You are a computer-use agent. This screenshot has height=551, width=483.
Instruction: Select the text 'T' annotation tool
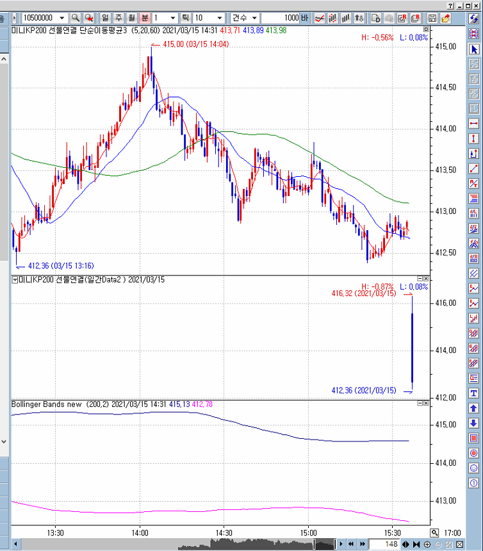pyautogui.click(x=474, y=393)
